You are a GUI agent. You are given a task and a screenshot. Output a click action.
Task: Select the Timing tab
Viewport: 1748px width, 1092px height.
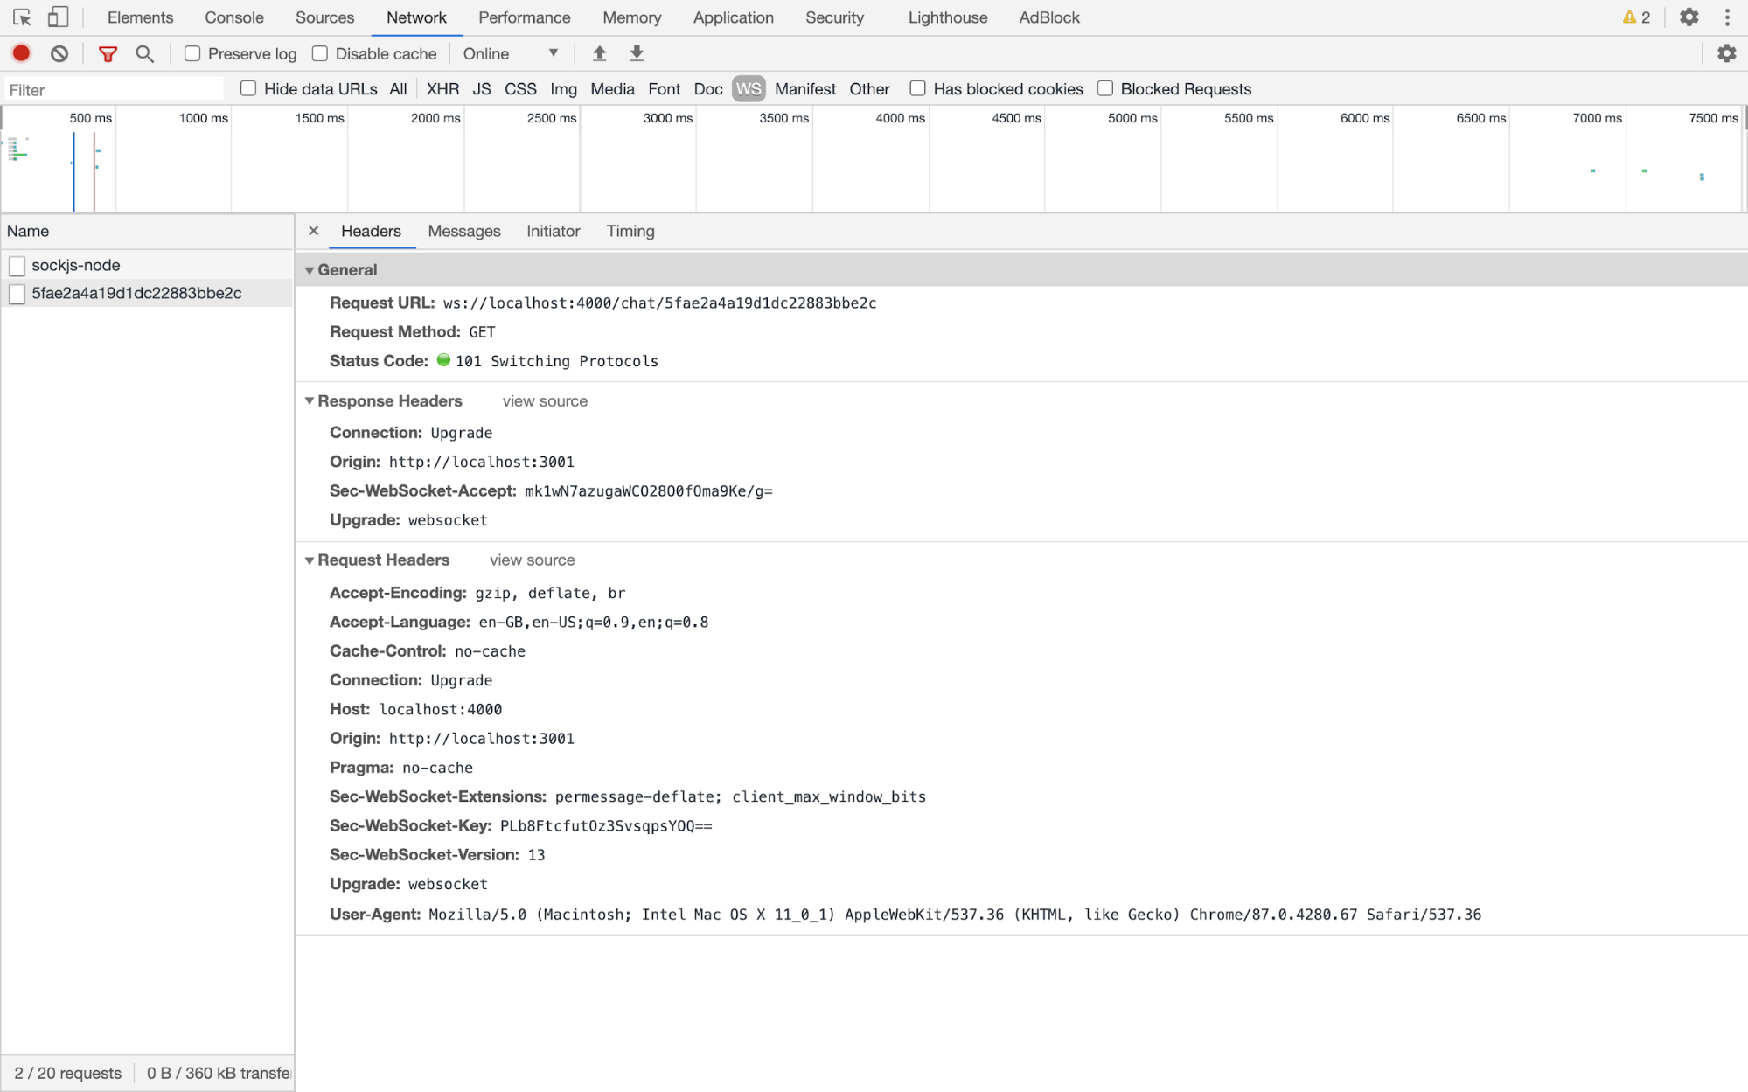coord(630,230)
